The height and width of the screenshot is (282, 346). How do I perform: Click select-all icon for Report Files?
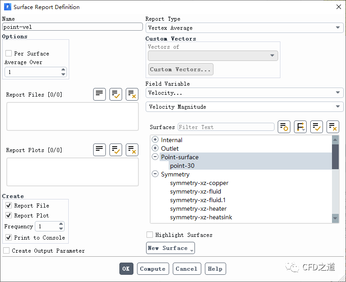[116, 94]
